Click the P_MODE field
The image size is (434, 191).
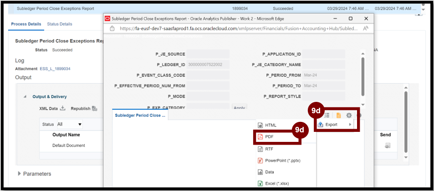tap(208, 96)
